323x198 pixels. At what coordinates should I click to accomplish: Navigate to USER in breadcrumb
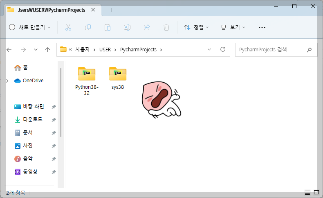pos(105,50)
